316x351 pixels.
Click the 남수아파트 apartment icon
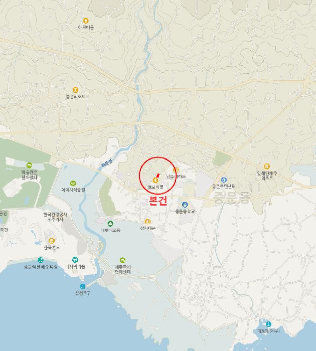pos(176,170)
